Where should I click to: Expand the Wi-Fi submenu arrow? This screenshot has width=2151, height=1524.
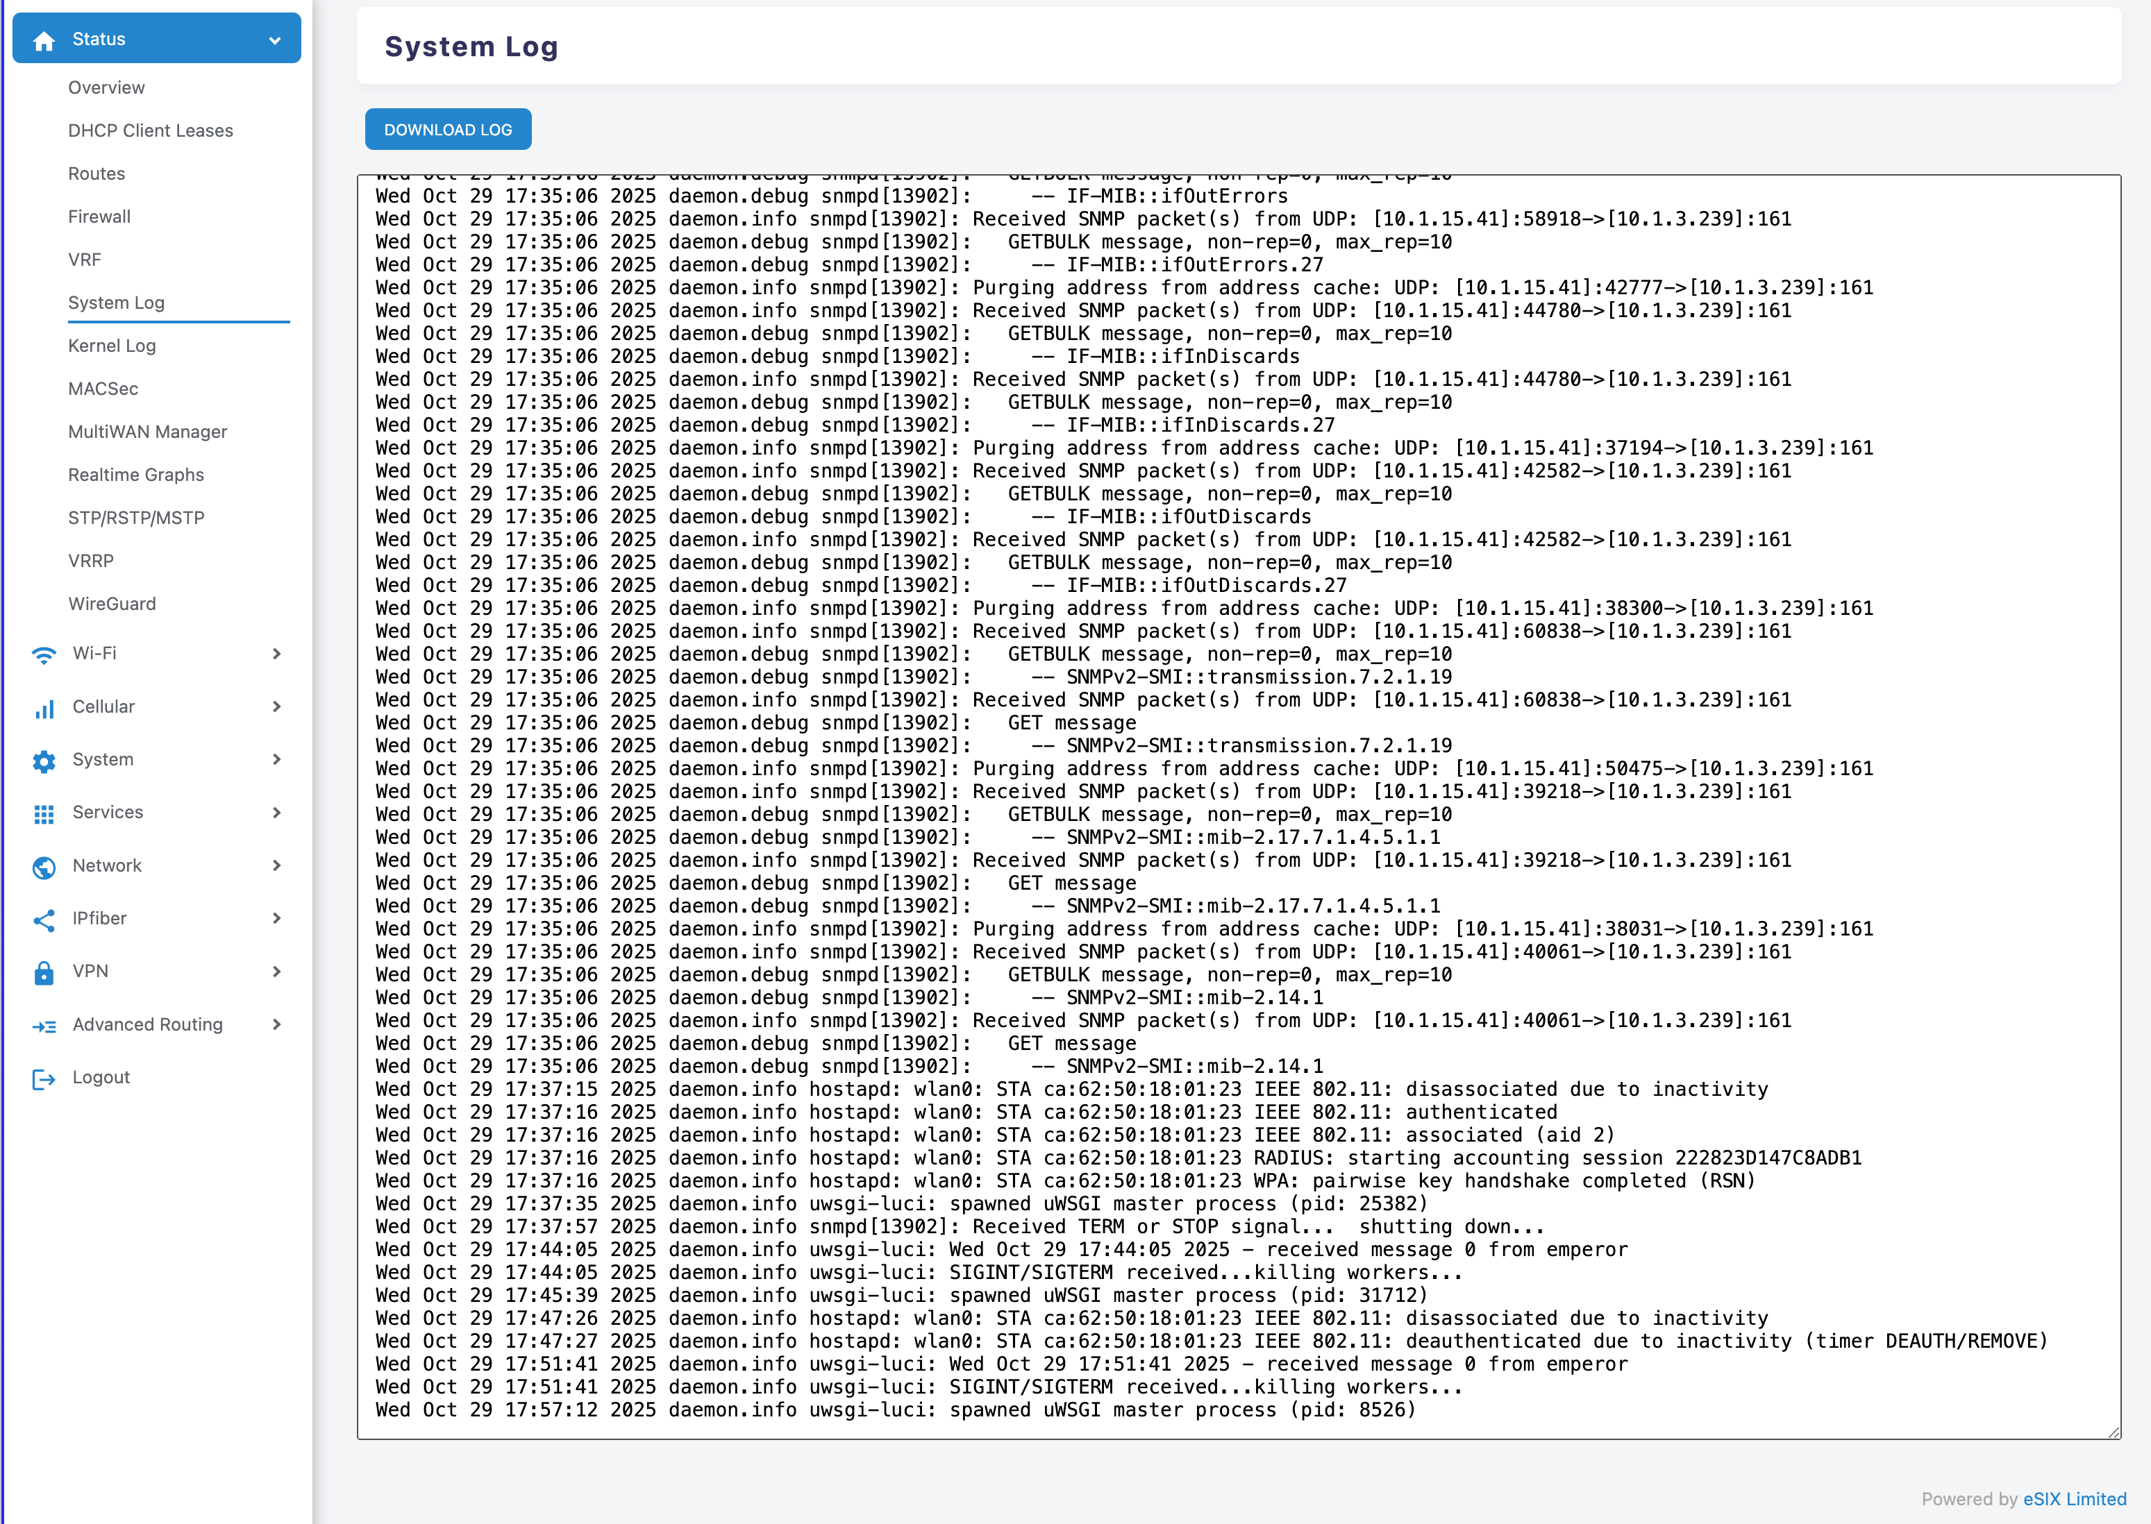tap(276, 654)
